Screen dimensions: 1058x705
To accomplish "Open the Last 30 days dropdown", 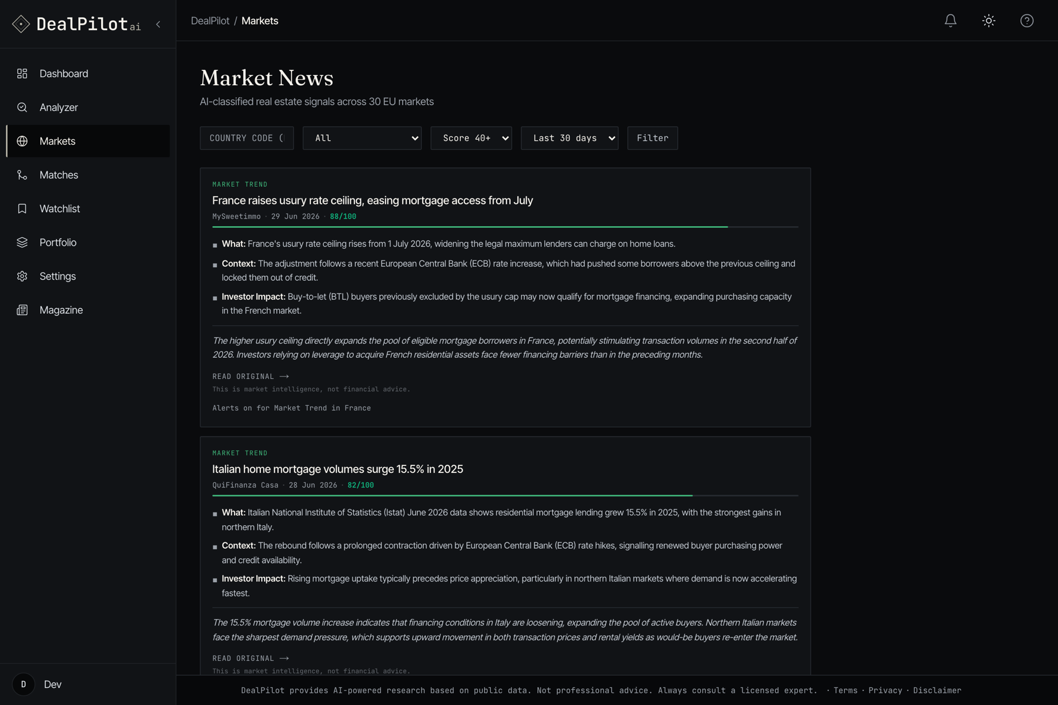I will click(x=570, y=138).
